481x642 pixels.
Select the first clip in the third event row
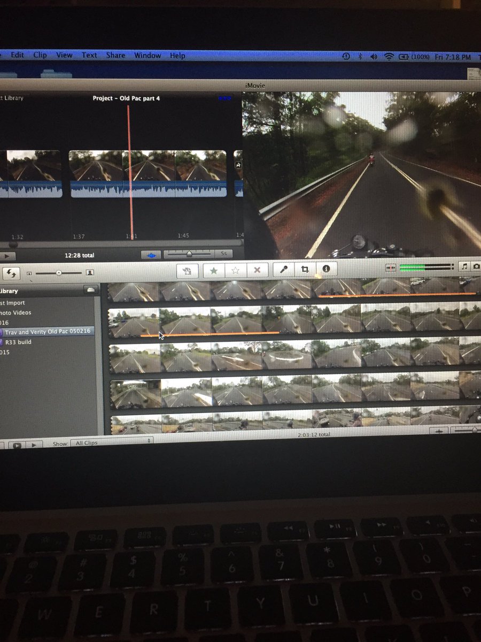click(135, 358)
